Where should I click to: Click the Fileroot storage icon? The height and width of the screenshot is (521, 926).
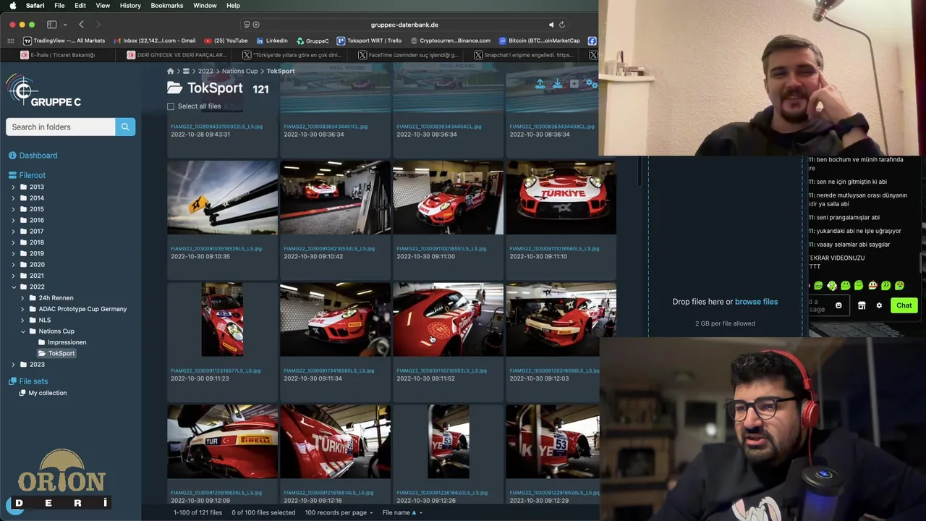(12, 175)
